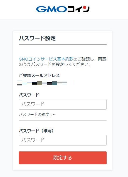Click the パスワード（確認）field label
128x177 pixels.
pos(36,131)
